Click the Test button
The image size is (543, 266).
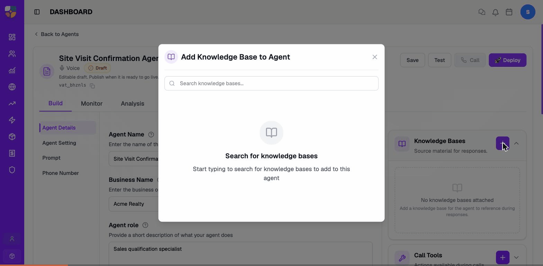pos(439,60)
